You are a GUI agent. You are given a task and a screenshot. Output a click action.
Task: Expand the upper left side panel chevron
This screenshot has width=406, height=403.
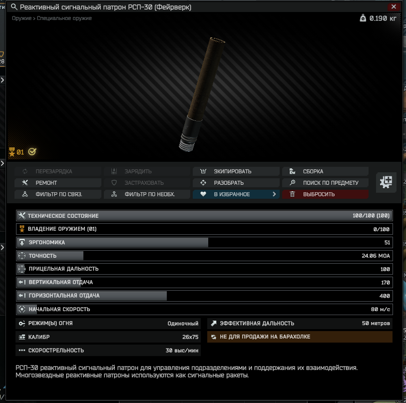pos(2,80)
